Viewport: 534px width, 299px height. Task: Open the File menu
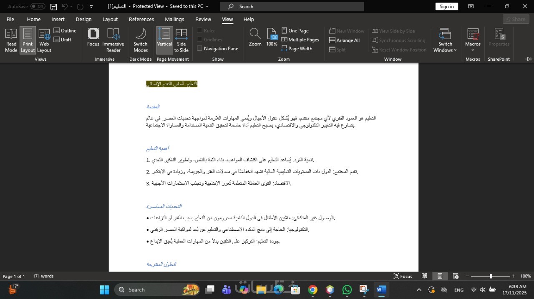pos(10,19)
